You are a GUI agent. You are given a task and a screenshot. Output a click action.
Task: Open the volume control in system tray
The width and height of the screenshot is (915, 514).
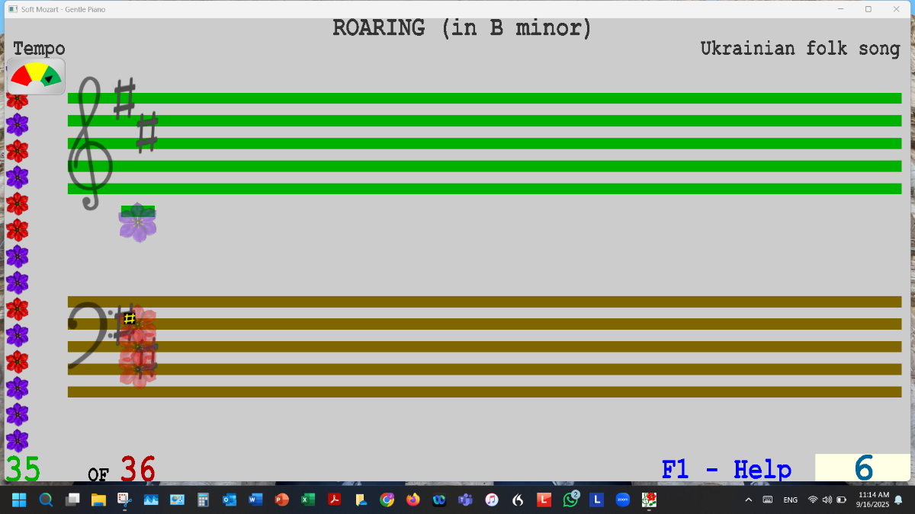coord(827,500)
